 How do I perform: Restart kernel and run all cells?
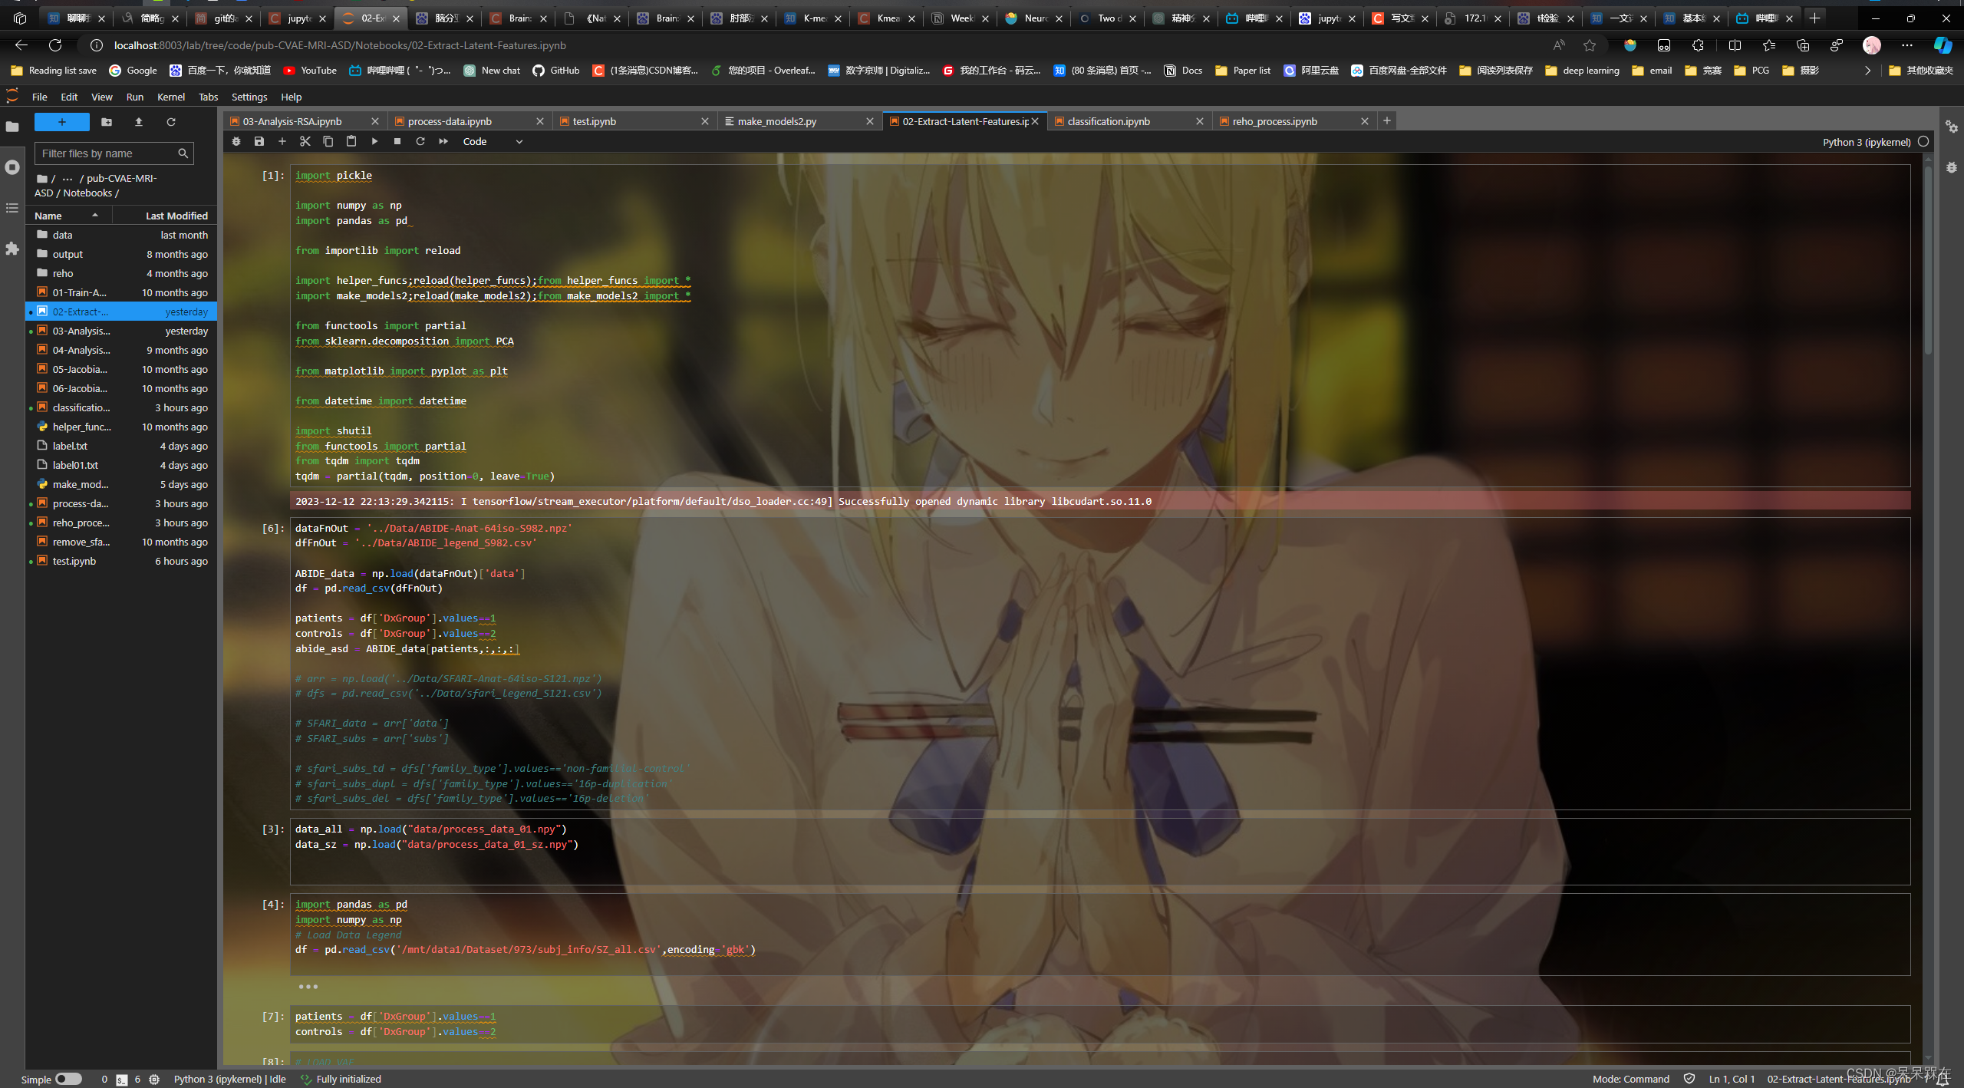coord(443,142)
